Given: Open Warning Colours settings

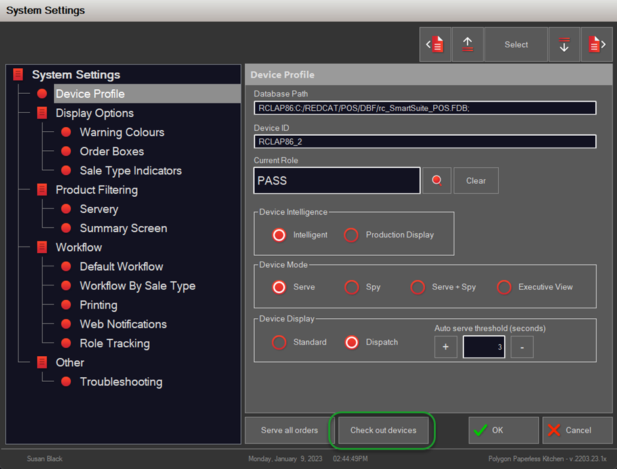Looking at the screenshot, I should pyautogui.click(x=122, y=132).
